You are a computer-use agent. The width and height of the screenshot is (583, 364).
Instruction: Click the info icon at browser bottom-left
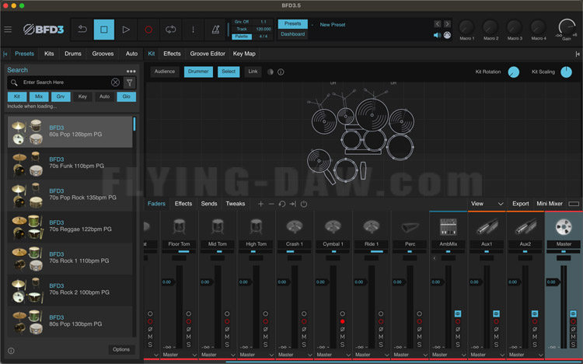[x=11, y=351]
